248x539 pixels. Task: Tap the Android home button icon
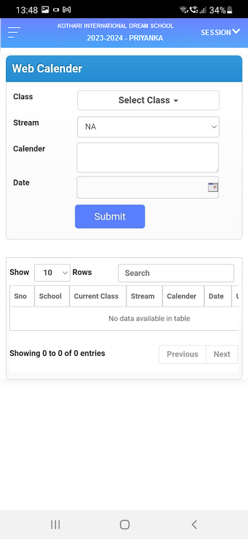(124, 525)
